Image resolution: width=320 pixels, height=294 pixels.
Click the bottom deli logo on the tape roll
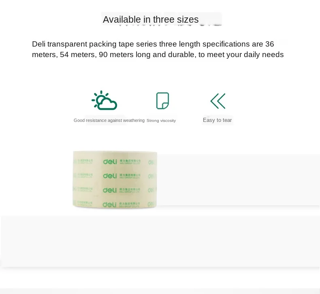[110, 205]
